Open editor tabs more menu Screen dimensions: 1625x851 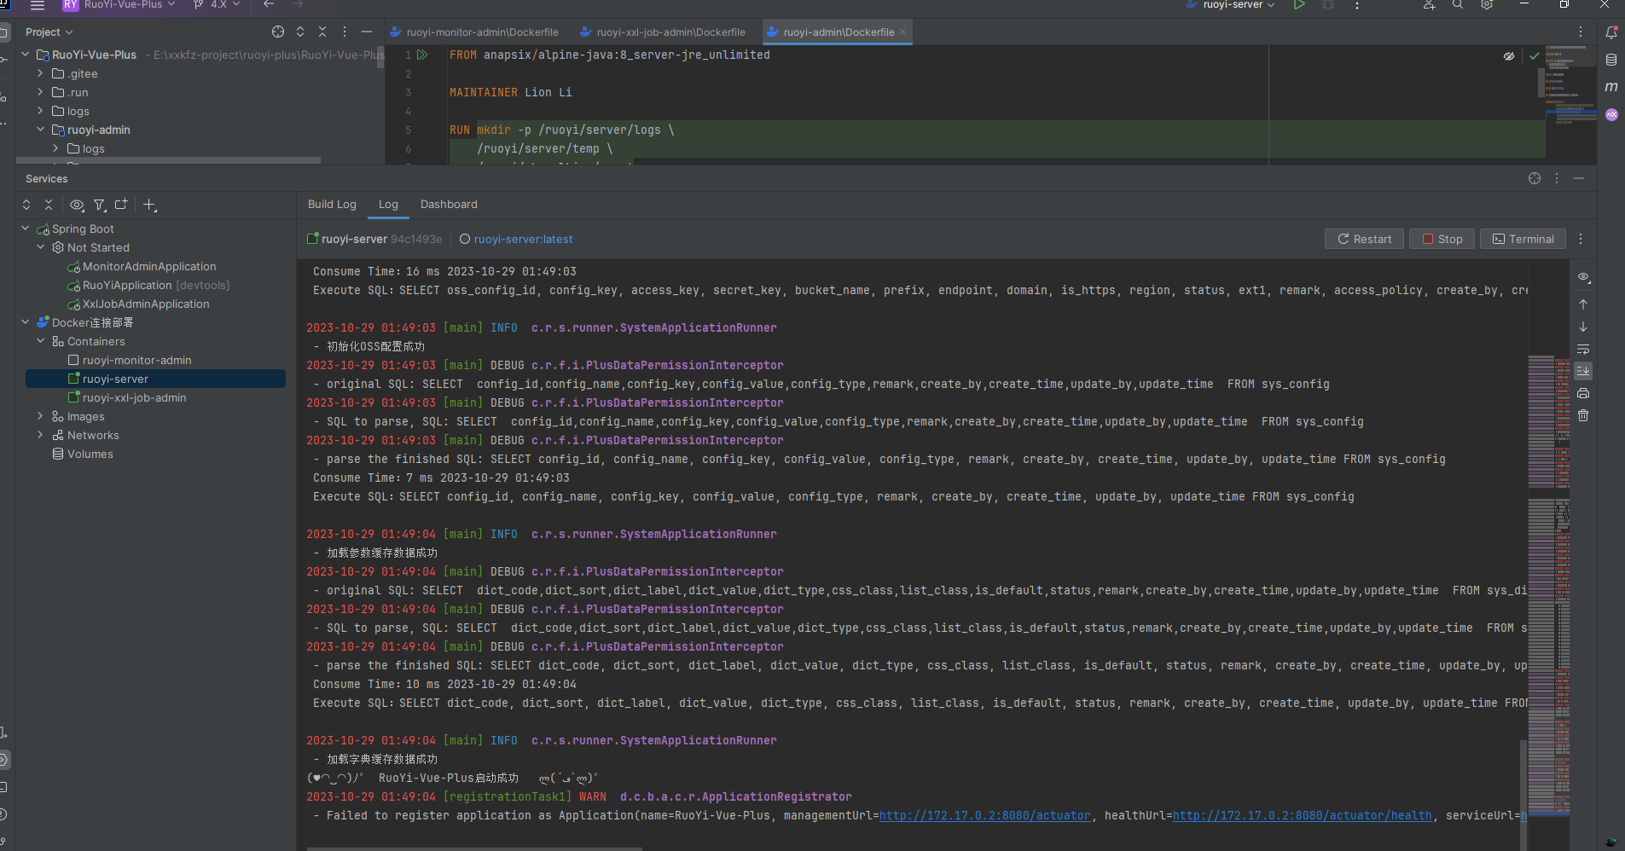[1581, 32]
